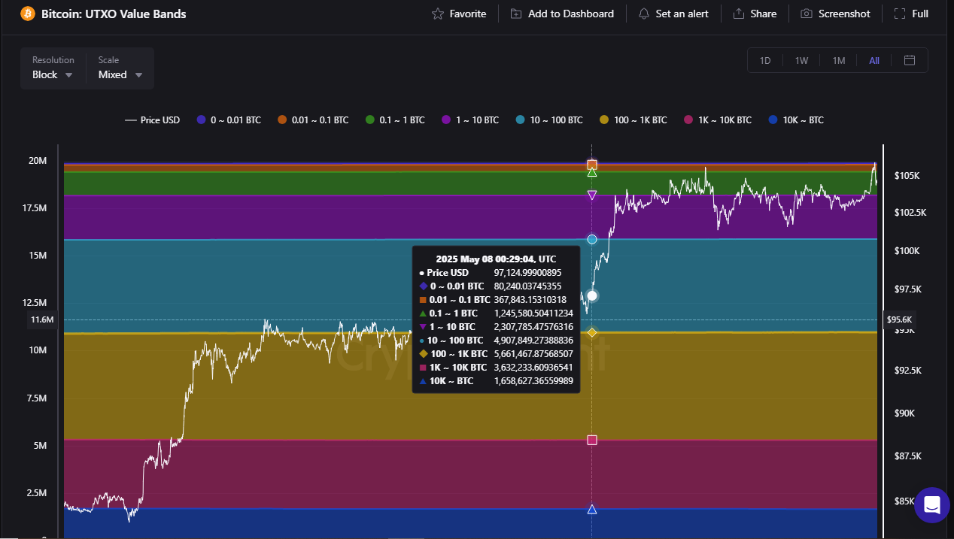954x539 pixels.
Task: Click the orange color dot for 0.01 ~ 0.1 BTC
Action: [283, 120]
